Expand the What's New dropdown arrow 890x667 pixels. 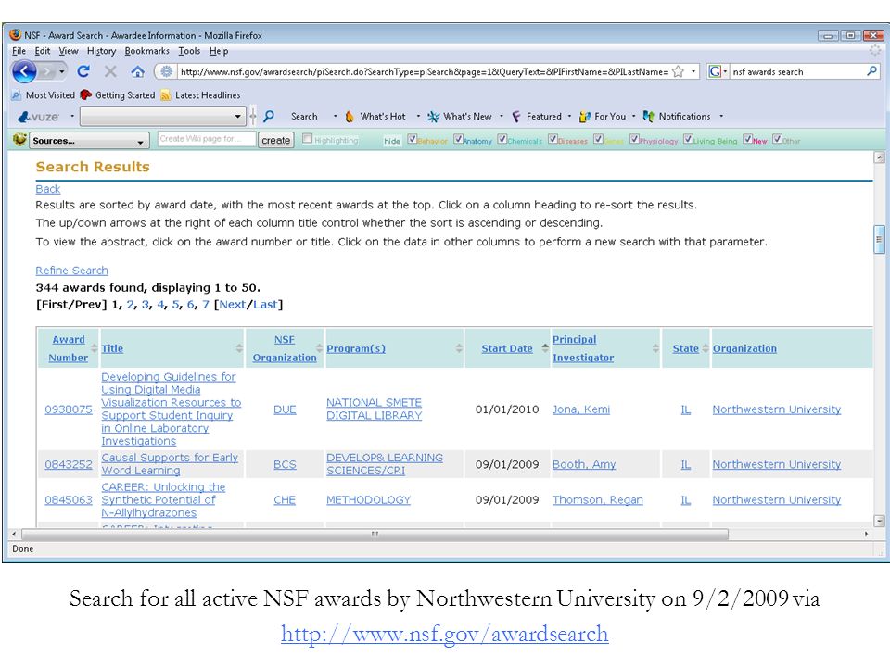tap(502, 117)
